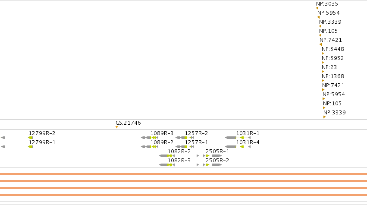Click the triangle marker under NP:5448

(323, 54)
